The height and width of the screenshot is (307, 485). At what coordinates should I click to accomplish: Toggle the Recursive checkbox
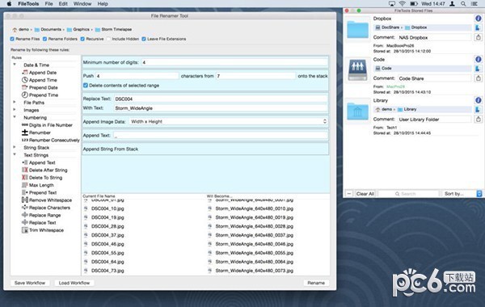click(x=82, y=39)
